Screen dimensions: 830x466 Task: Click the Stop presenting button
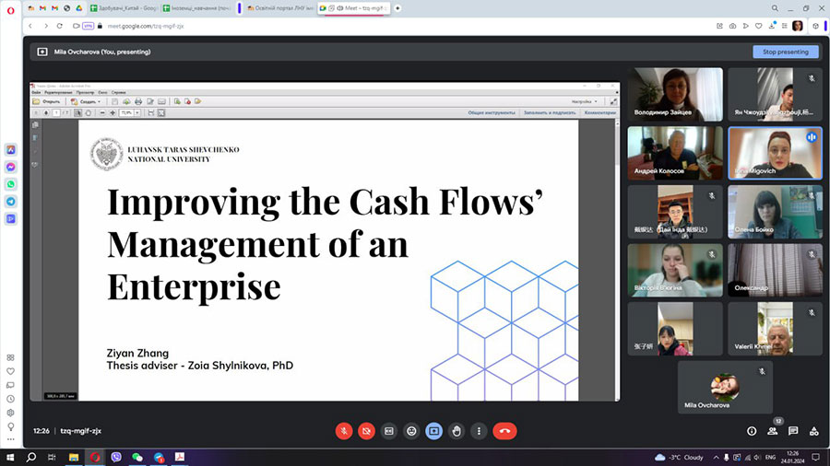coord(785,52)
